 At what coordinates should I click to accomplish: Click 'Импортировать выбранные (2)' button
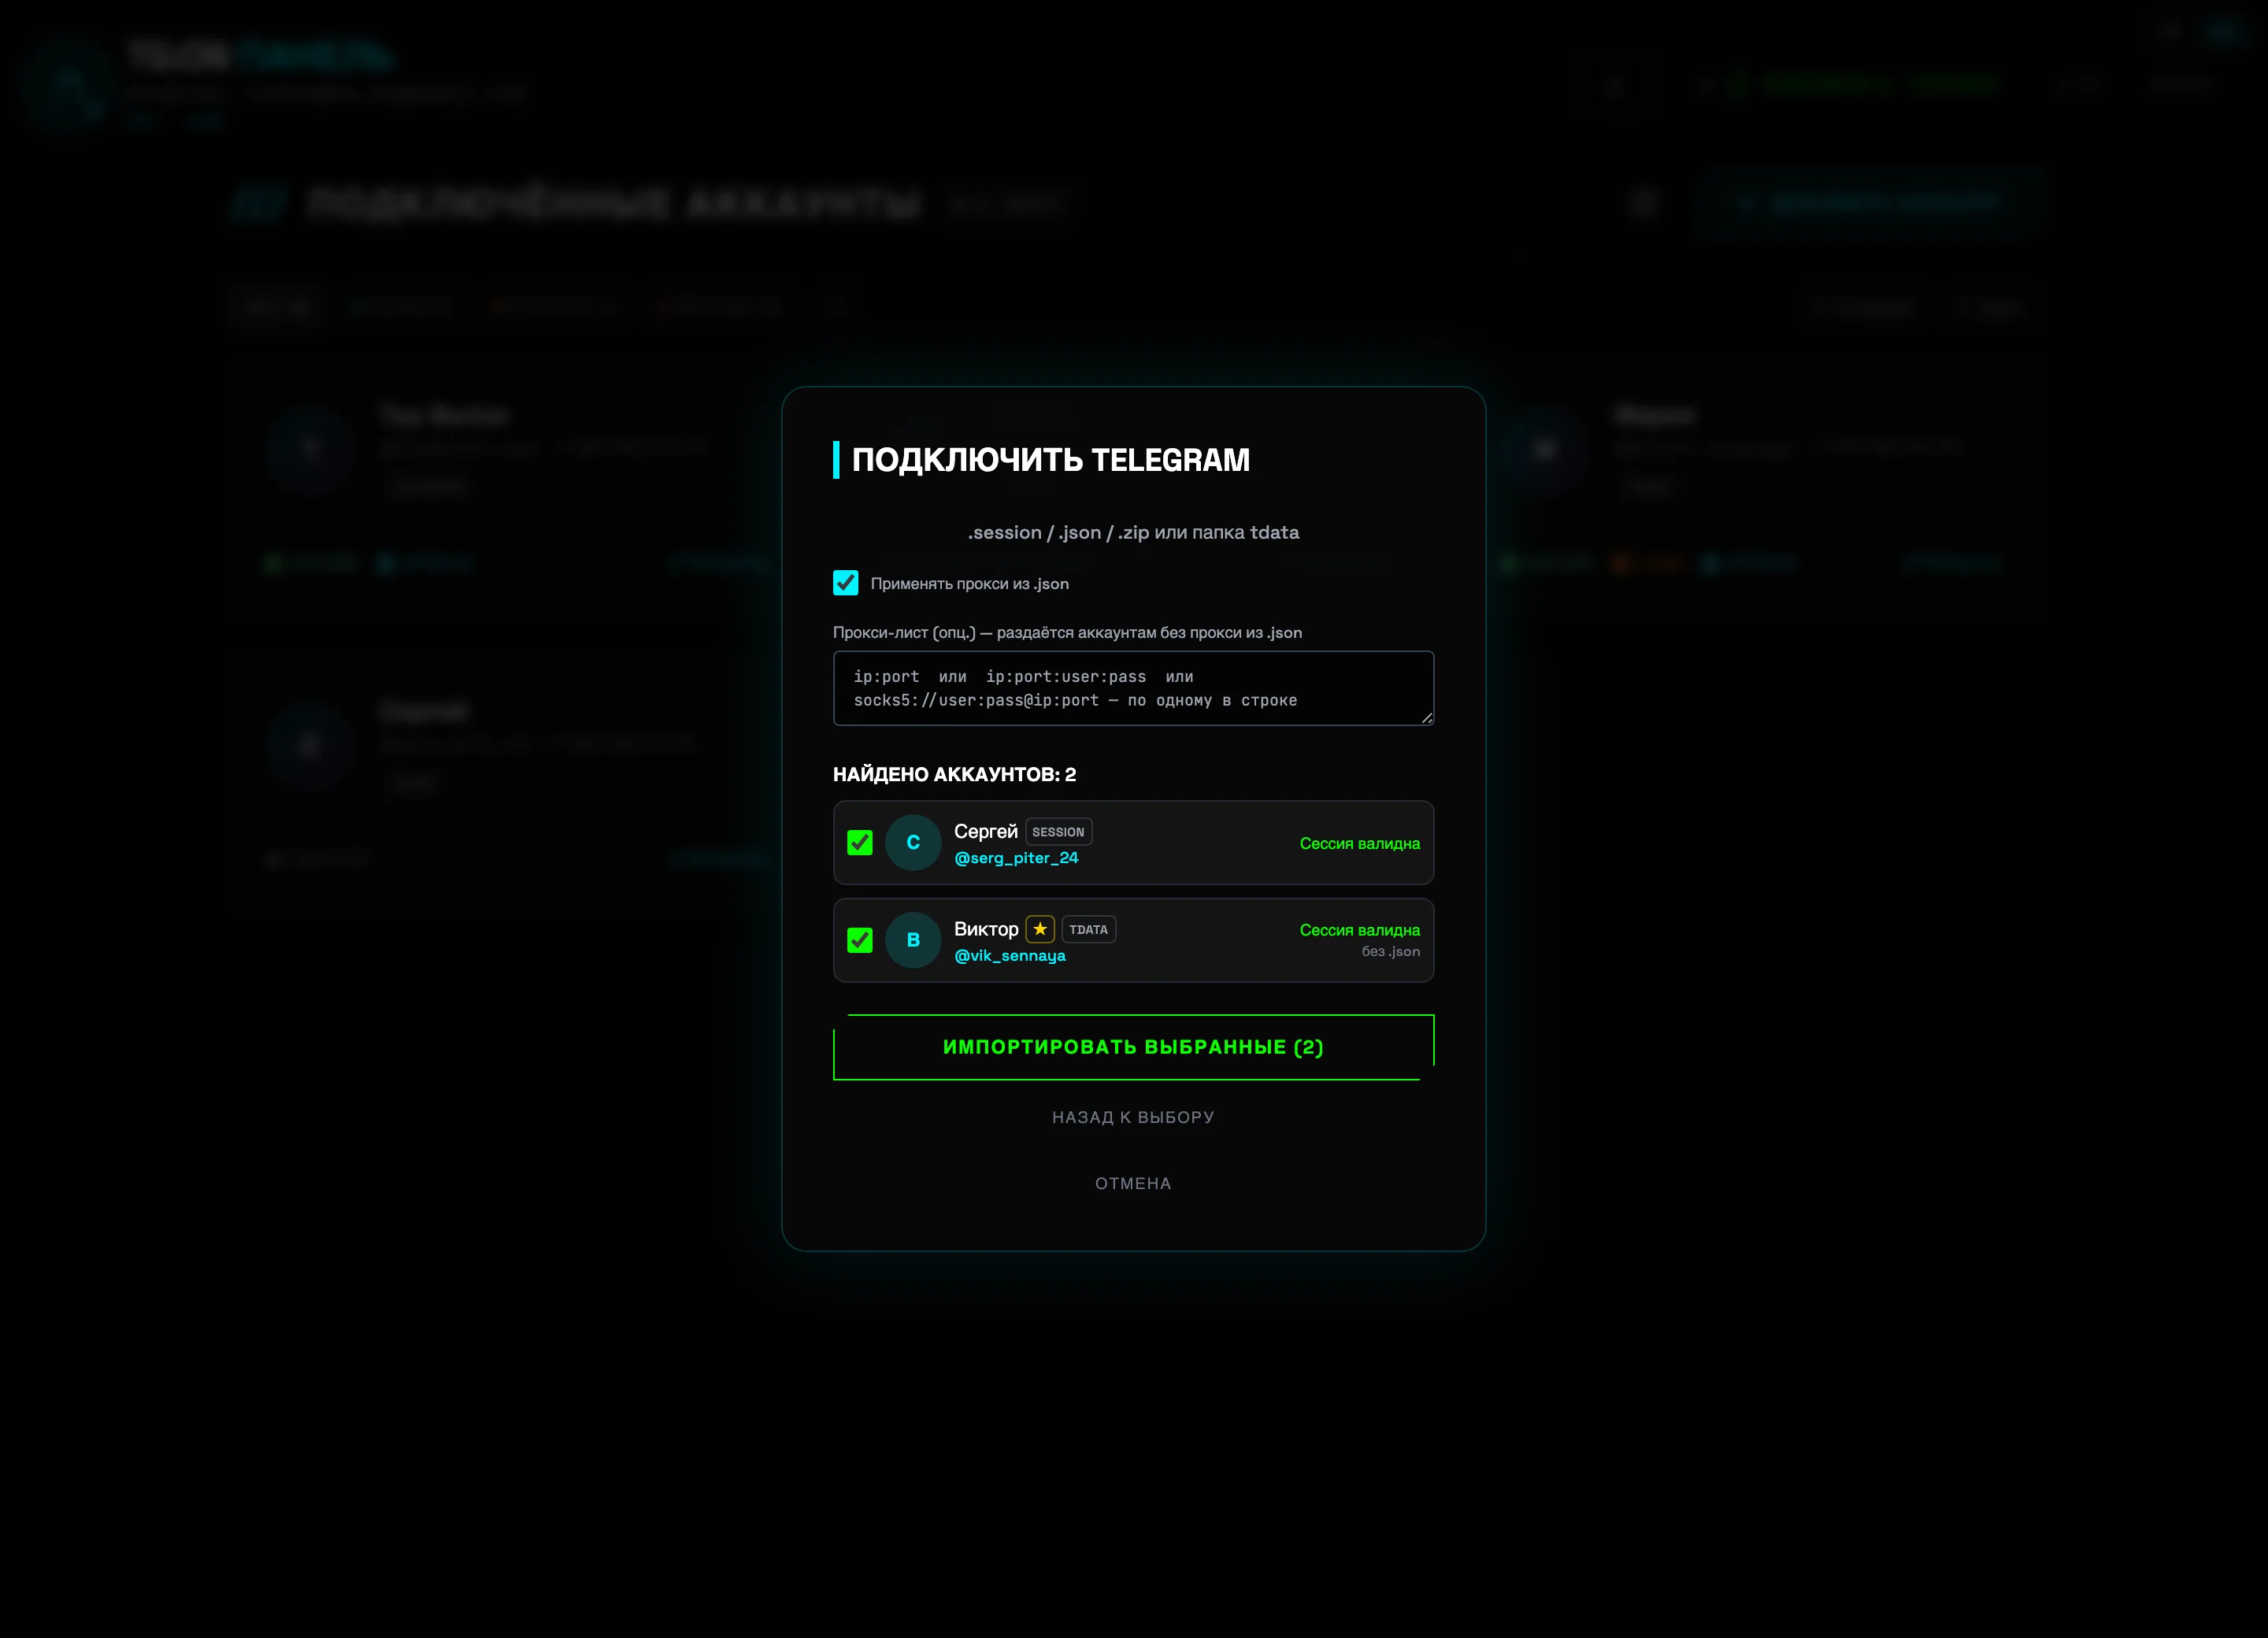coord(1133,1047)
